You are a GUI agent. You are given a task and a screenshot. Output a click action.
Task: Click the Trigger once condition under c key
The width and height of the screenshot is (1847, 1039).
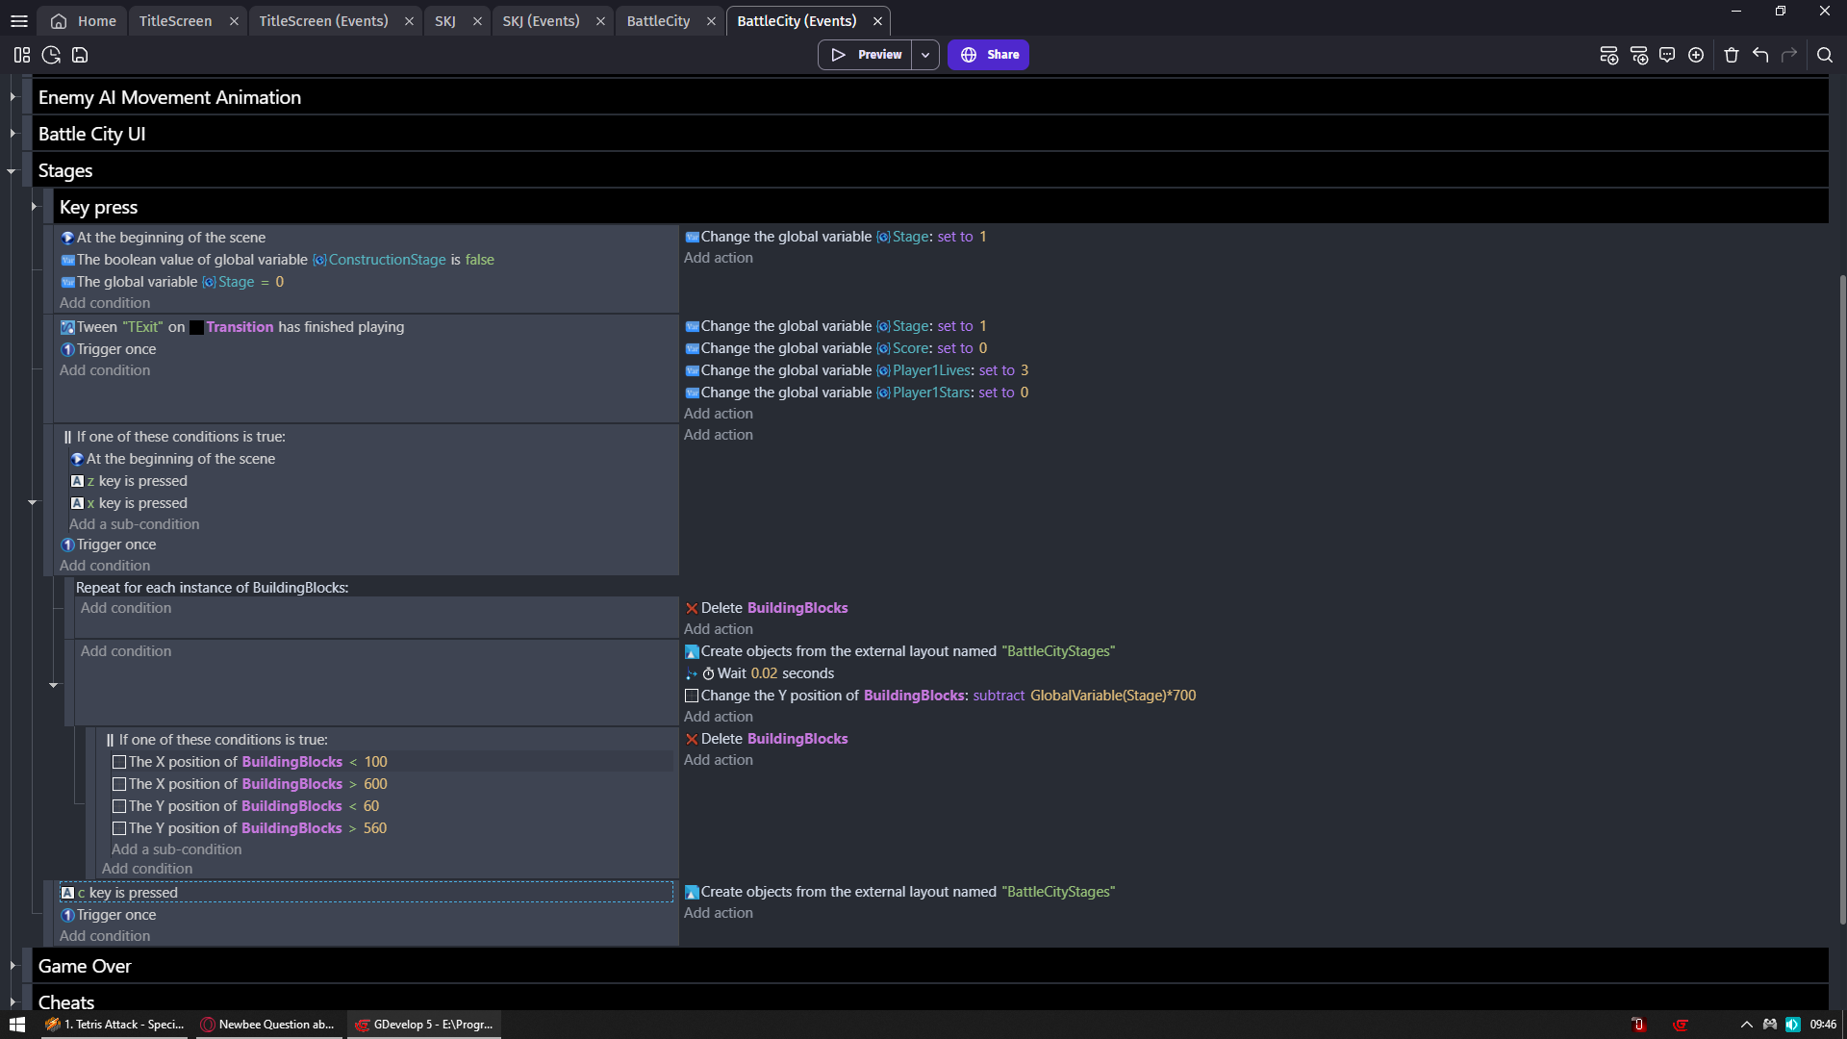tap(115, 915)
